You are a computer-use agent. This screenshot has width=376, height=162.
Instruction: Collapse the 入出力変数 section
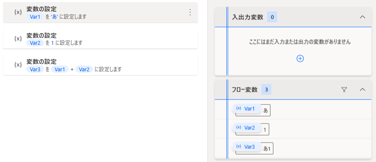363,17
